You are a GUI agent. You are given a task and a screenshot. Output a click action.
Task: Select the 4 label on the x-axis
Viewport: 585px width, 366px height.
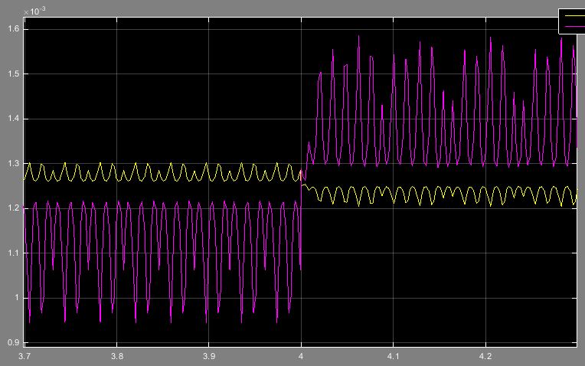[x=301, y=356]
